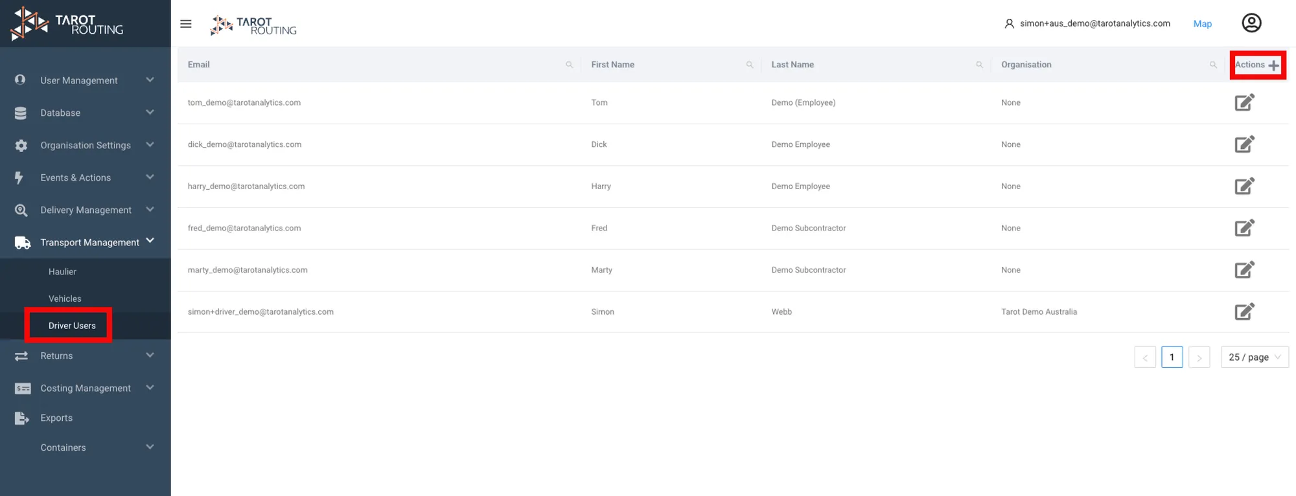Expand Organisation Settings in the sidebar
The height and width of the screenshot is (496, 1296).
tap(85, 145)
